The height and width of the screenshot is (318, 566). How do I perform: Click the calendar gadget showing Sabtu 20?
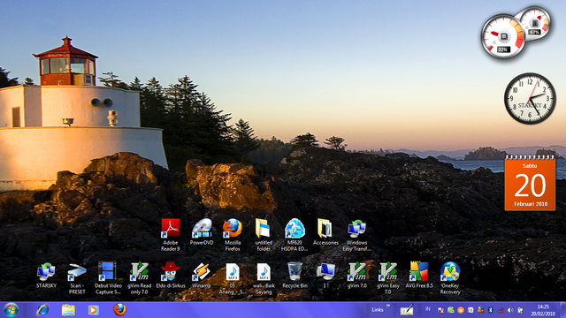(530, 183)
